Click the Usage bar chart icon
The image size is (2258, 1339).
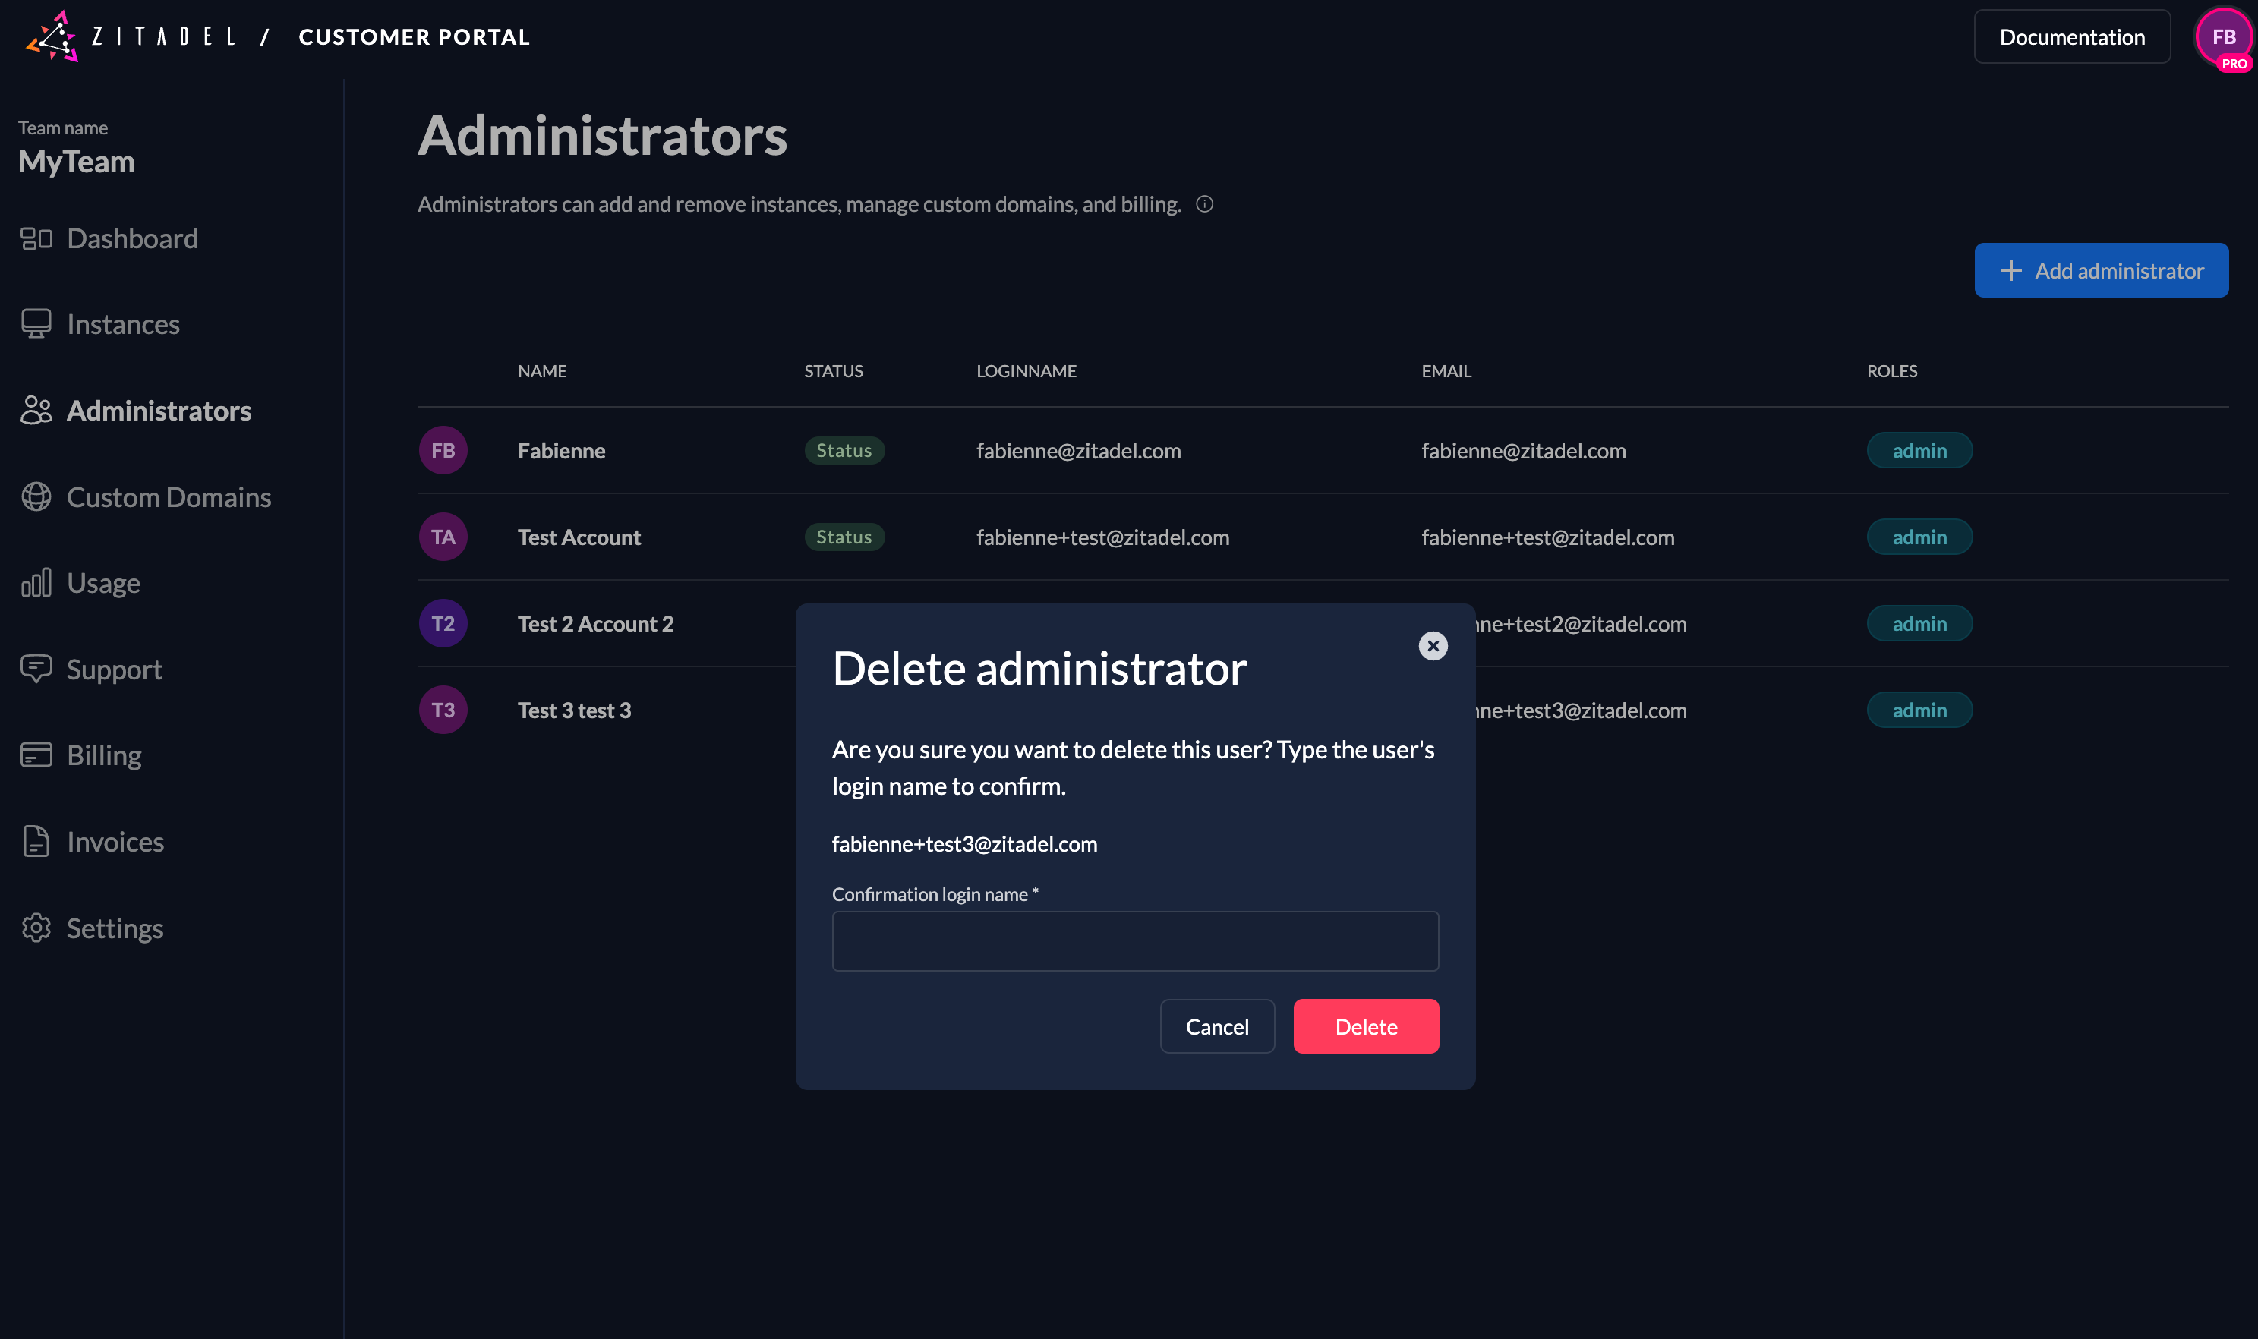coord(36,583)
